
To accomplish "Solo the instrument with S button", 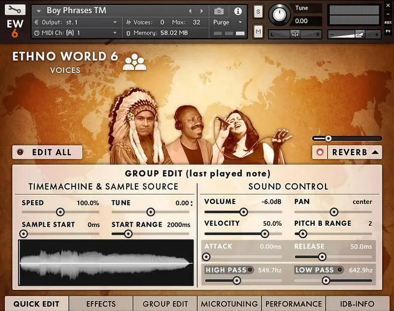I will (258, 11).
